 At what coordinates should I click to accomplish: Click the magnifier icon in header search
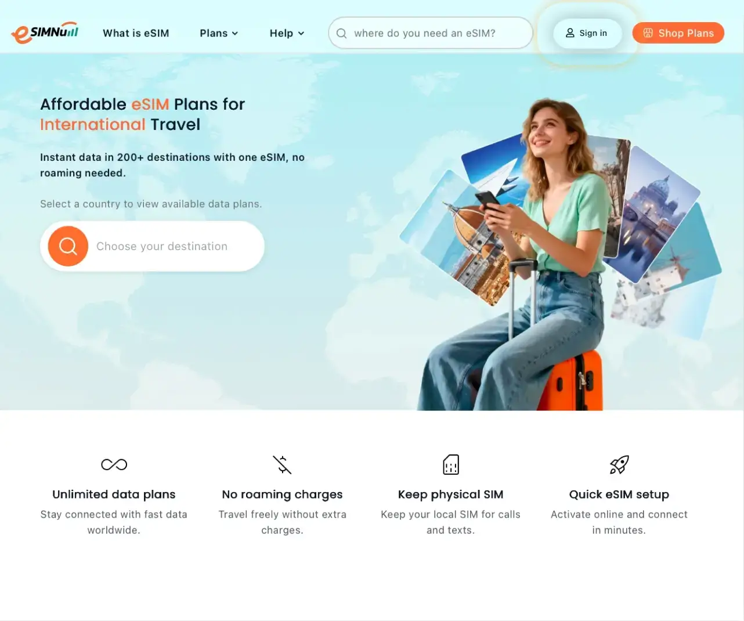point(342,33)
